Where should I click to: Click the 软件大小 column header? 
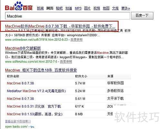81,76
